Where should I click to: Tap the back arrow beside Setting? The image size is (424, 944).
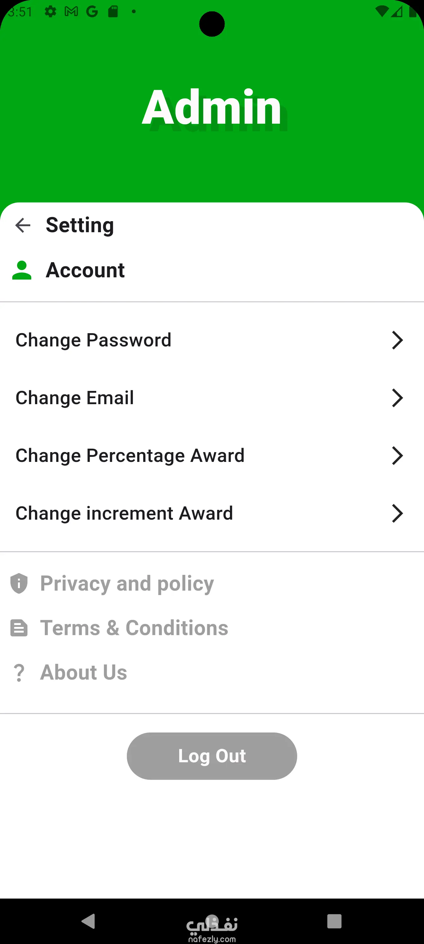[23, 225]
